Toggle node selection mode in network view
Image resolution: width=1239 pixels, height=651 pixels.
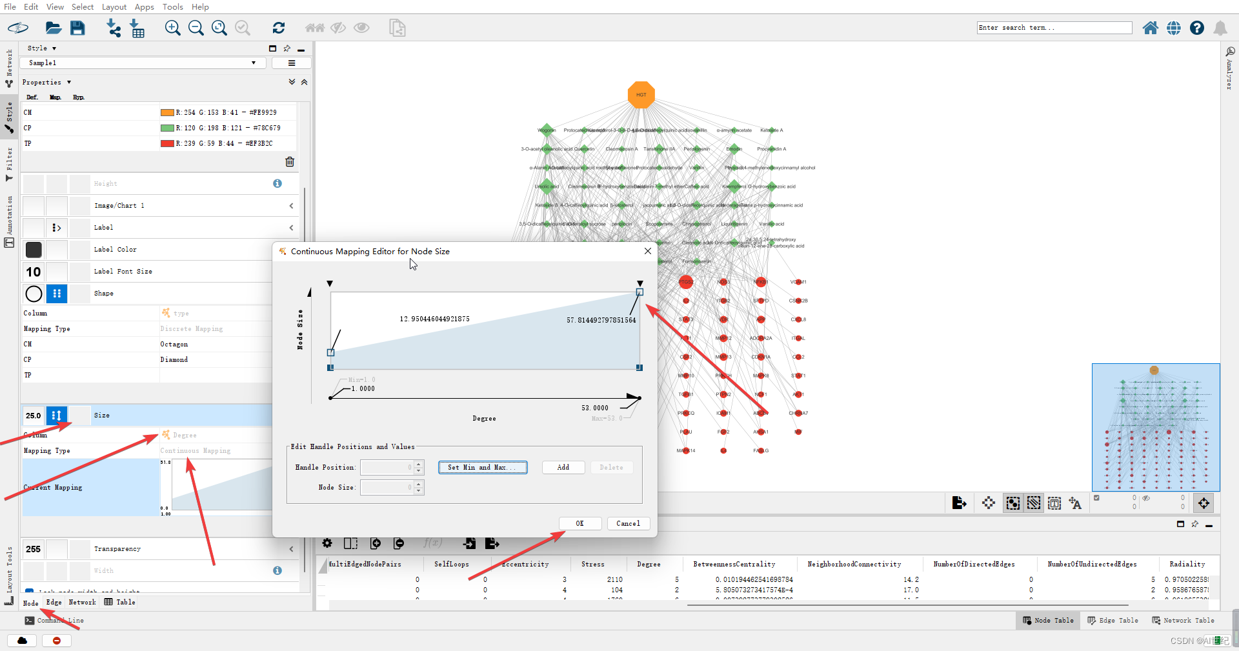coord(1013,503)
